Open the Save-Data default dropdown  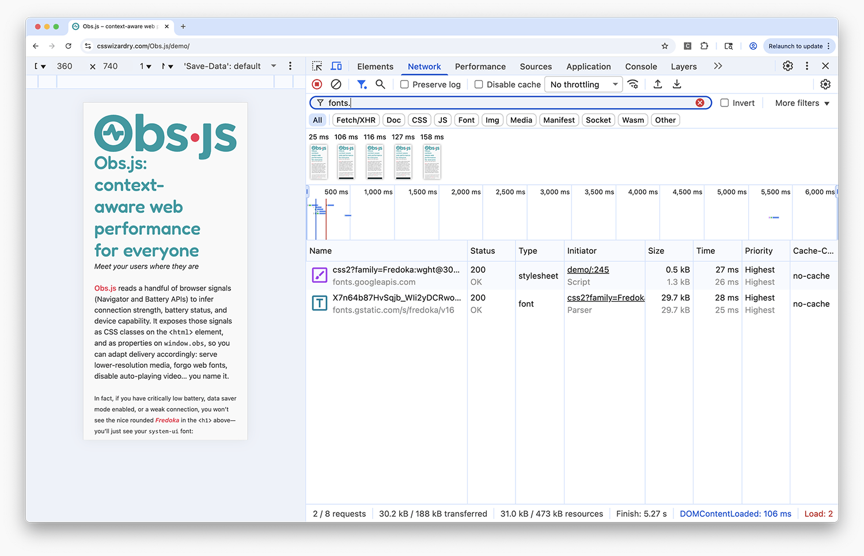tap(230, 66)
